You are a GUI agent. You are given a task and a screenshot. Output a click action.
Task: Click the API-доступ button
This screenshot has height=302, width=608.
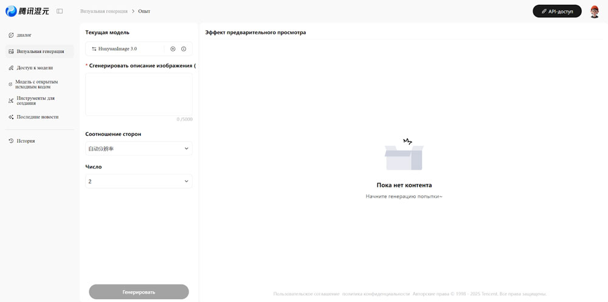[557, 12]
